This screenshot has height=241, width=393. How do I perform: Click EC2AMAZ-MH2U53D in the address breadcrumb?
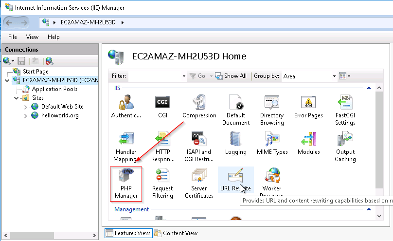click(88, 22)
